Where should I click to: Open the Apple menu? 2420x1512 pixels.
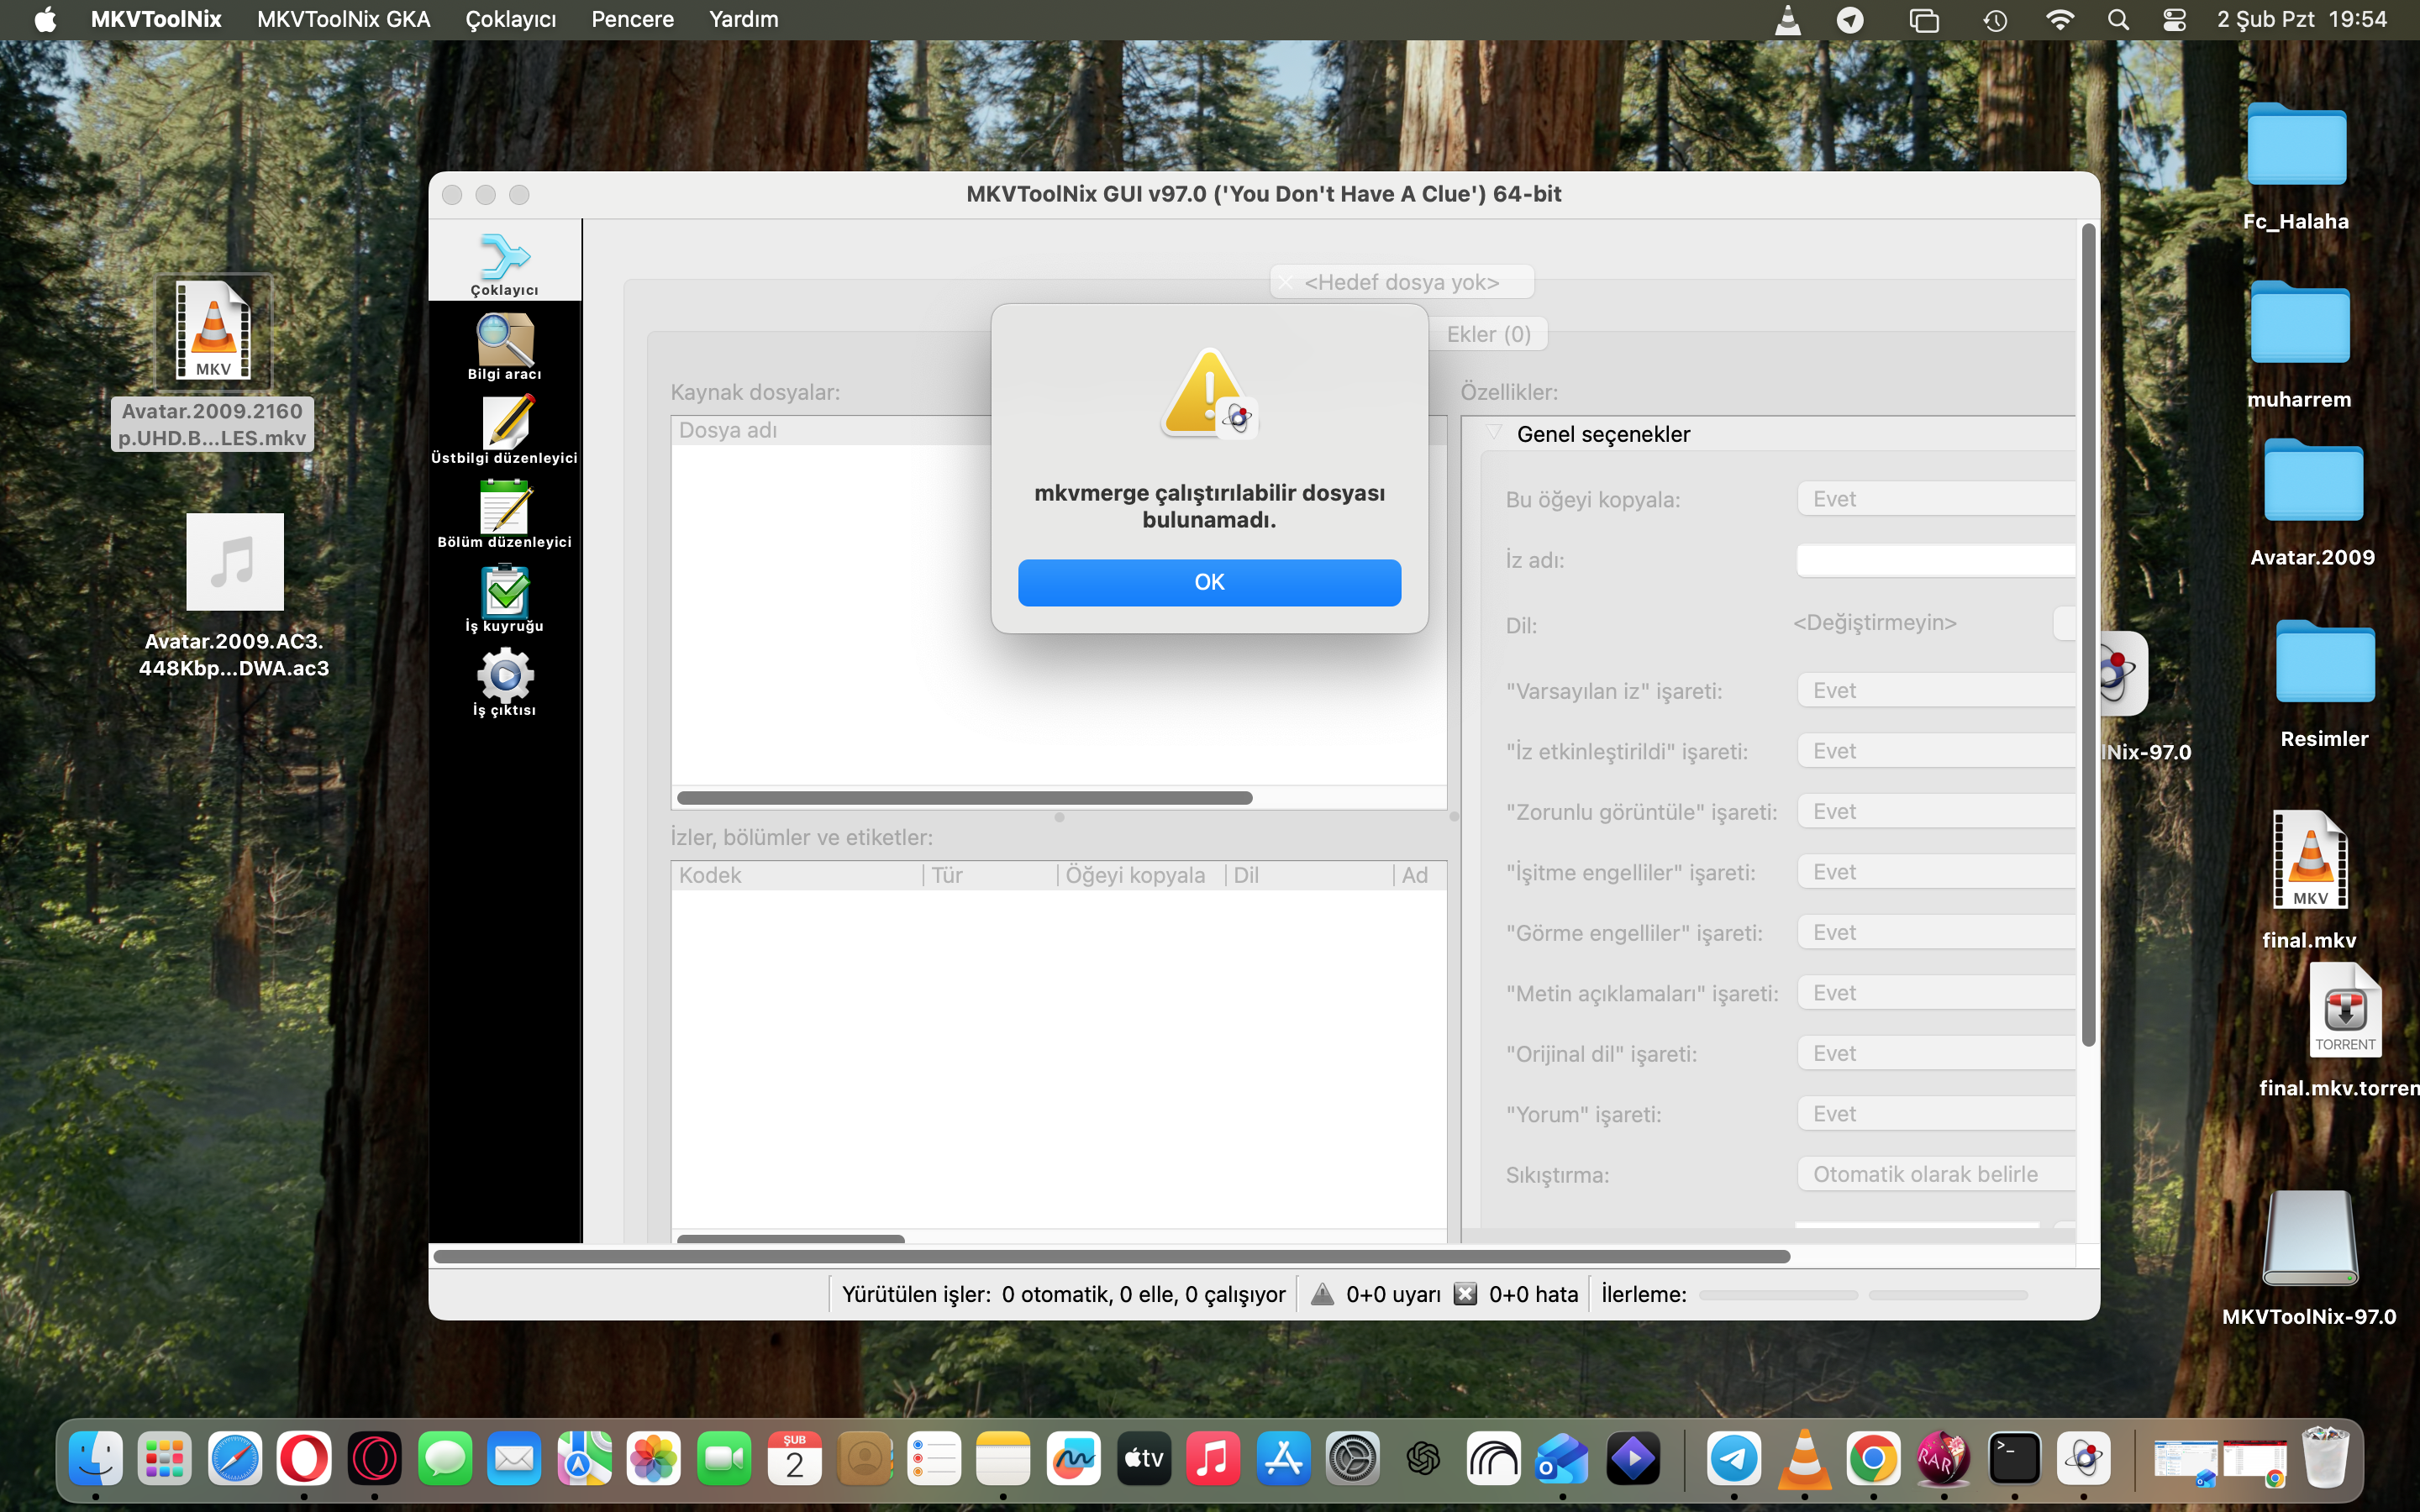pyautogui.click(x=45, y=20)
